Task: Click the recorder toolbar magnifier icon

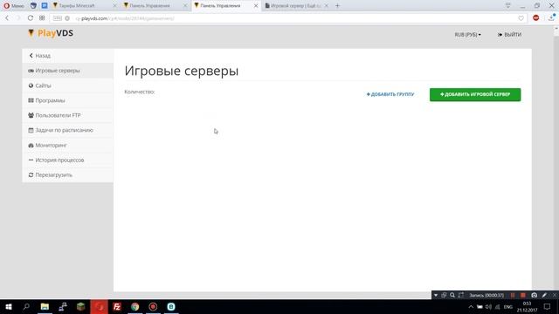Action: (452, 295)
